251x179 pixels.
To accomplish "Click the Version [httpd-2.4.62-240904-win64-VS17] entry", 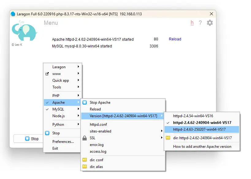I will (x=123, y=116).
